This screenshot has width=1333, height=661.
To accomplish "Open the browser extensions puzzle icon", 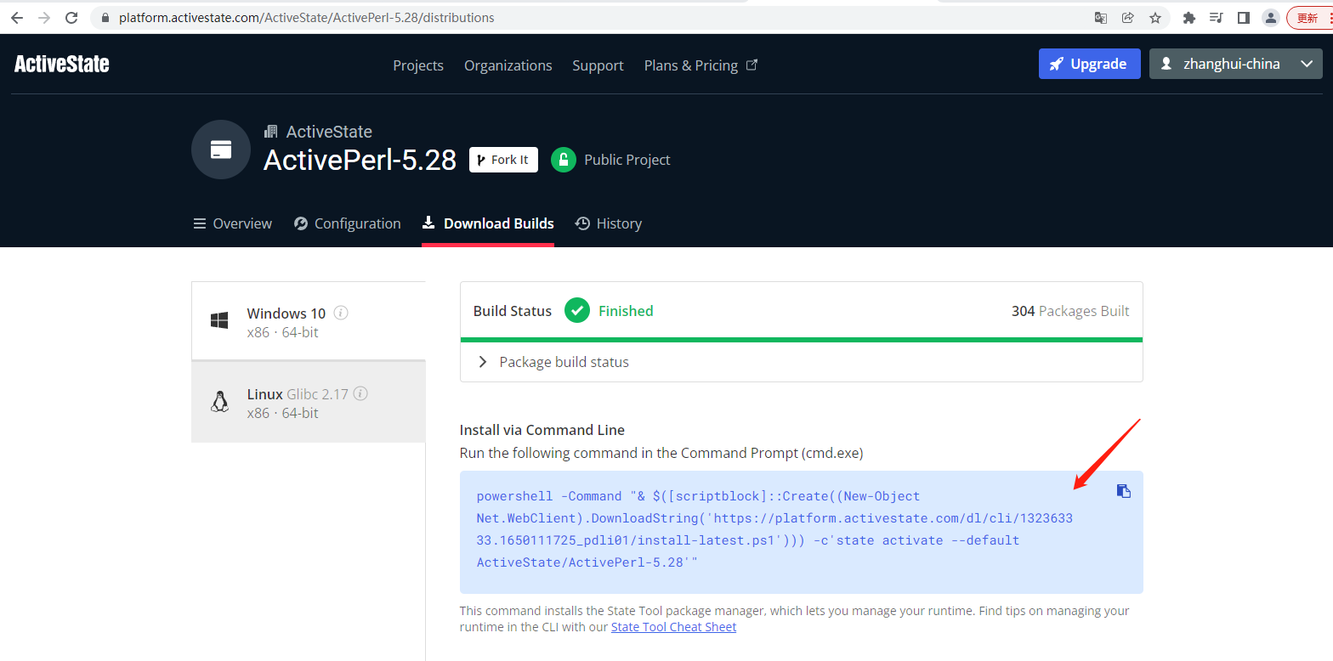I will click(x=1189, y=18).
